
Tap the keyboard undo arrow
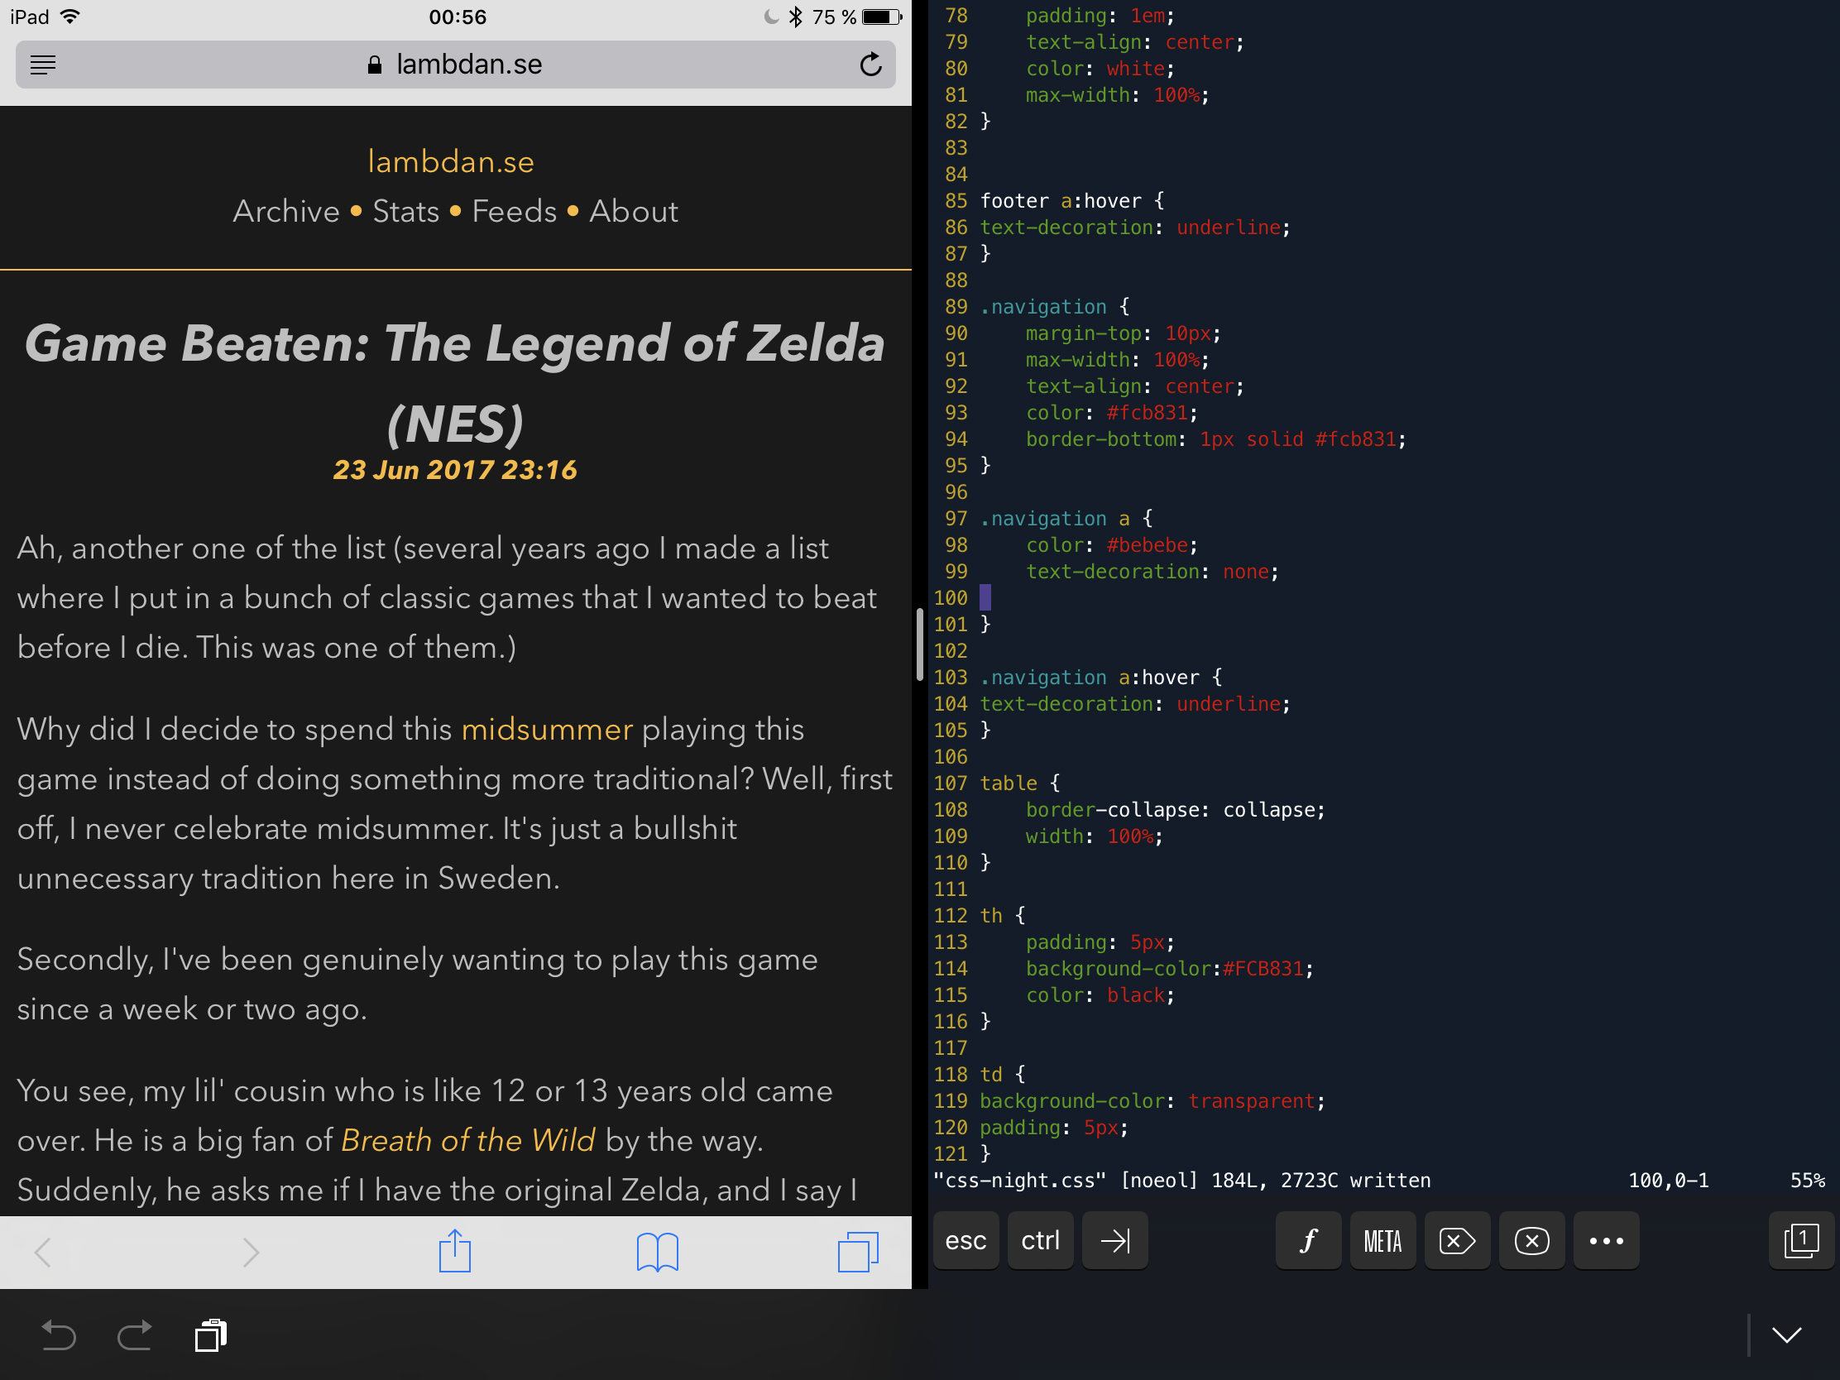[x=58, y=1335]
